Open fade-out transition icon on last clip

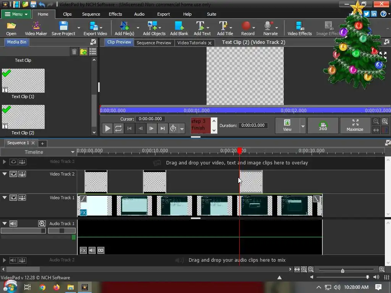tap(316, 199)
